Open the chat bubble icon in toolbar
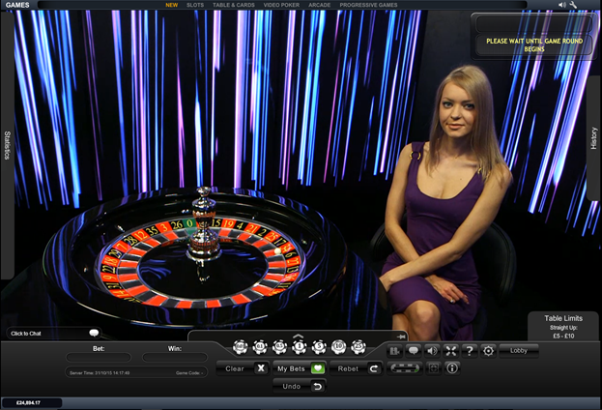Screen dimensions: 602x410 click(413, 350)
